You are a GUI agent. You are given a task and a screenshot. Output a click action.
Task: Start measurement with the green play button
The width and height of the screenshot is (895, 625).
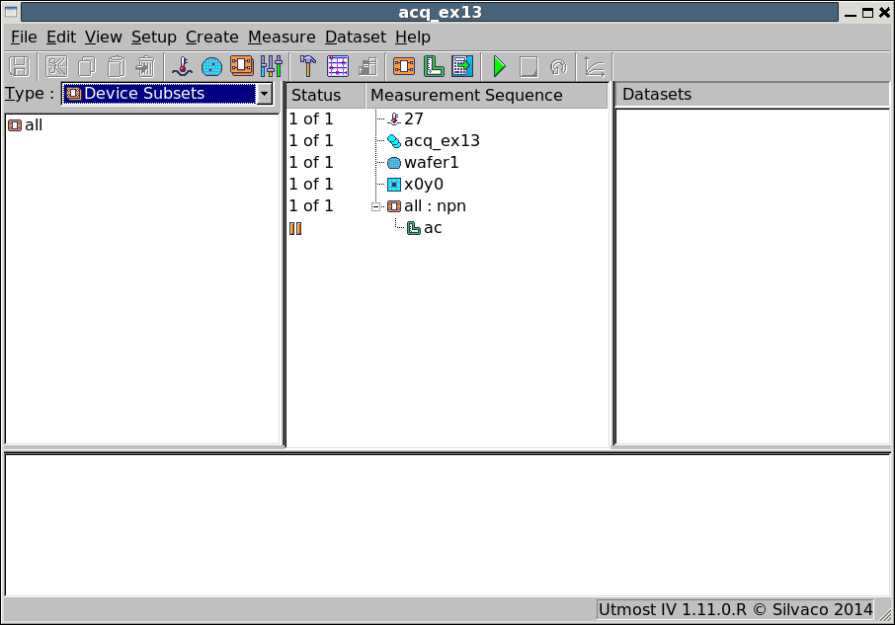click(x=500, y=67)
